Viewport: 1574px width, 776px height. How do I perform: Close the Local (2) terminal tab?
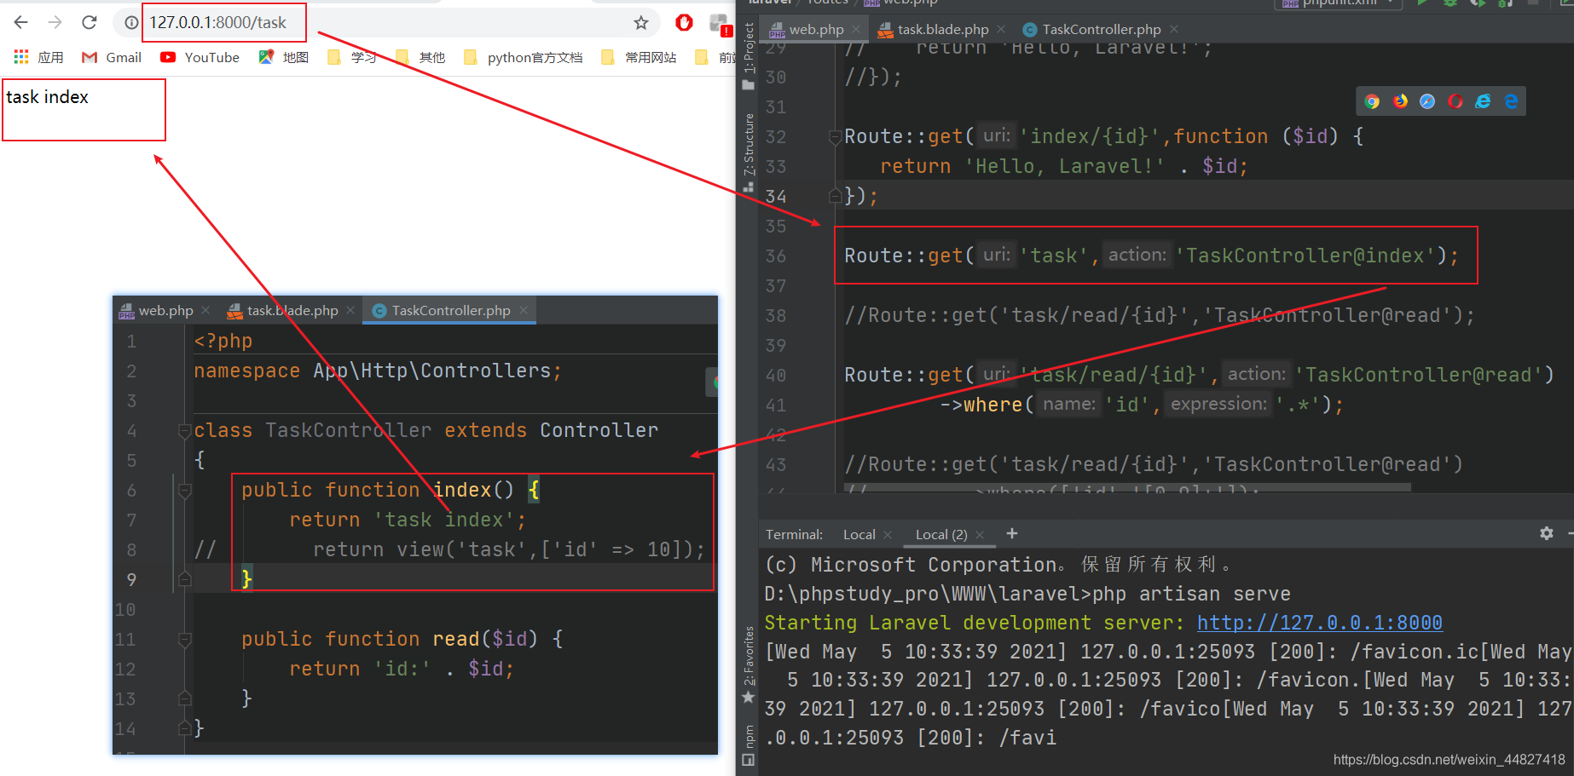pos(980,534)
